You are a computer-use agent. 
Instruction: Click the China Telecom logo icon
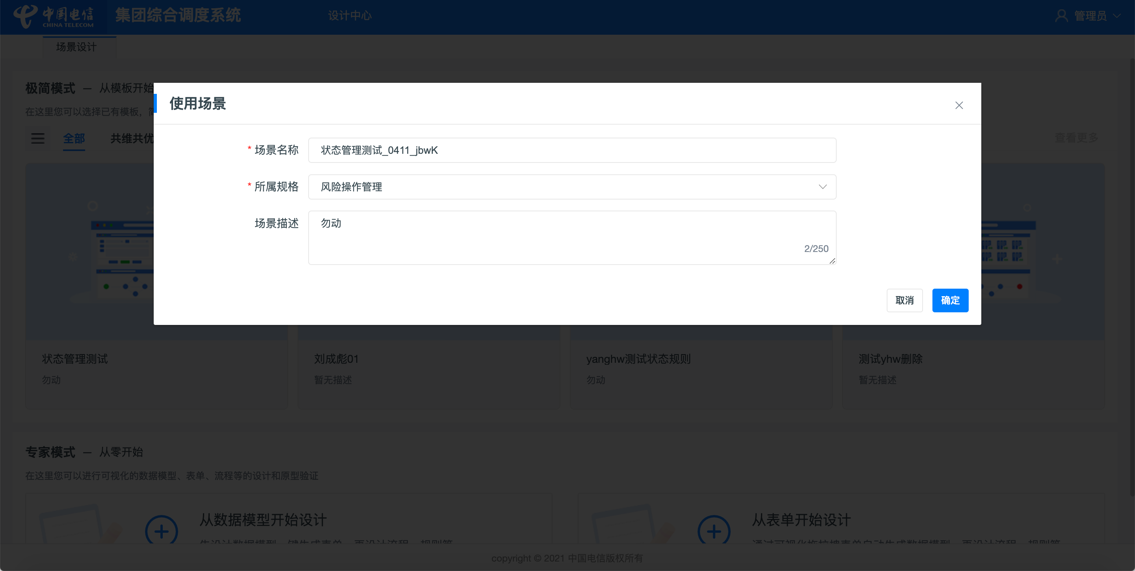tap(25, 16)
